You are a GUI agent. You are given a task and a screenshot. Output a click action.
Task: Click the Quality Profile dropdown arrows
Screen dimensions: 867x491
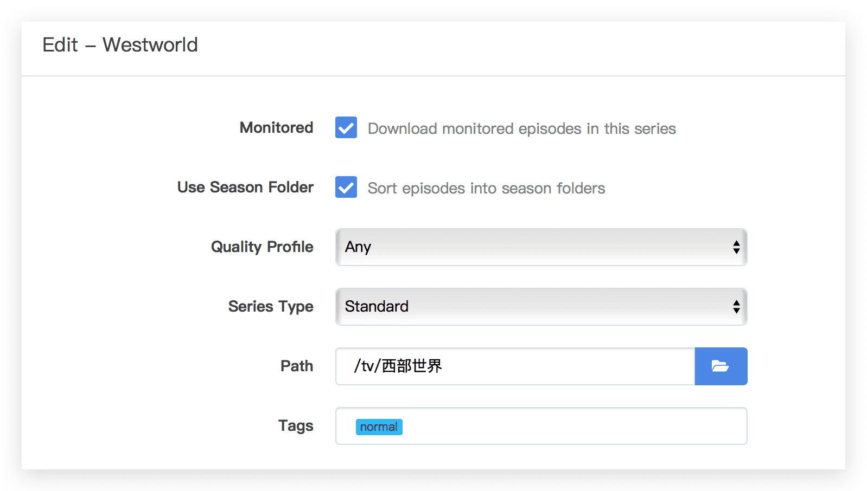pos(736,247)
